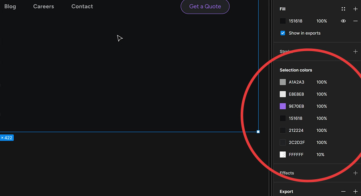
Task: Click the frame's bottom-right resize handle
Action: (x=258, y=132)
